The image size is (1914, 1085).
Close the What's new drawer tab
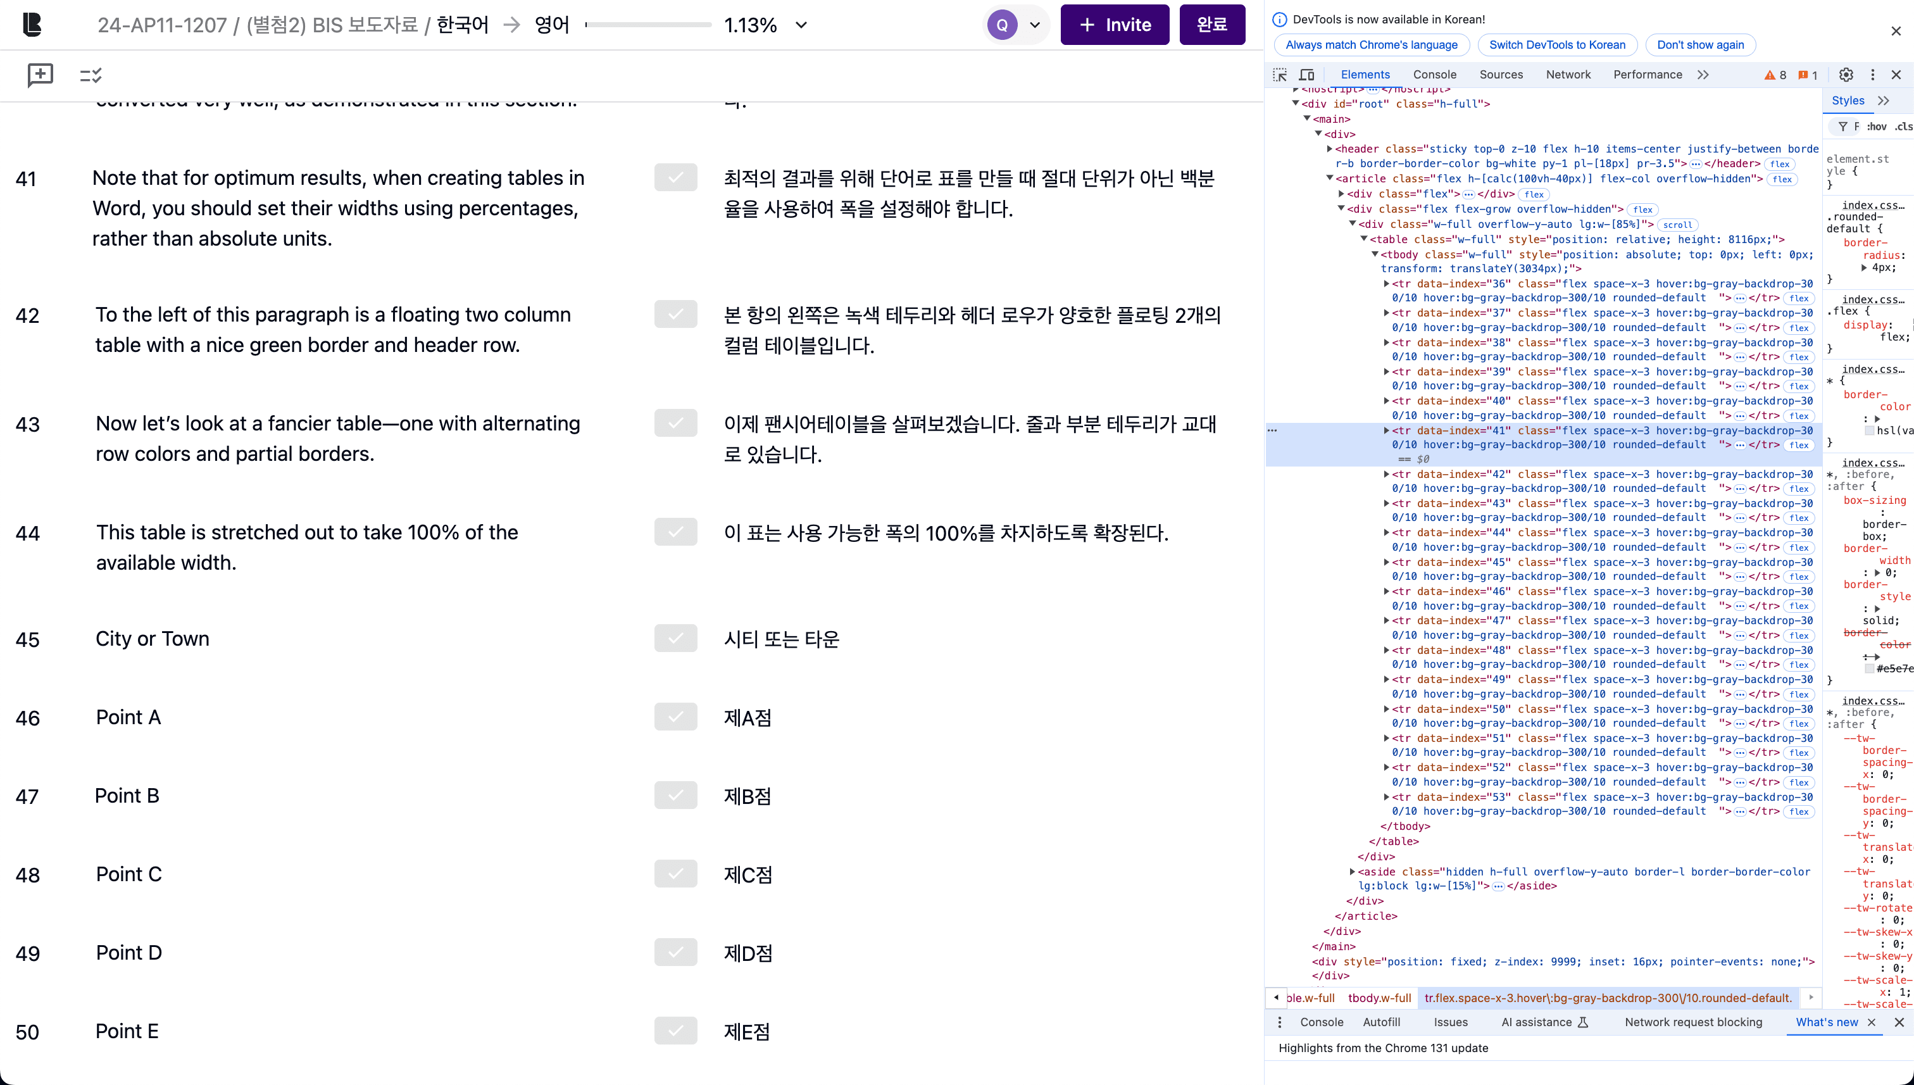pos(1872,1022)
